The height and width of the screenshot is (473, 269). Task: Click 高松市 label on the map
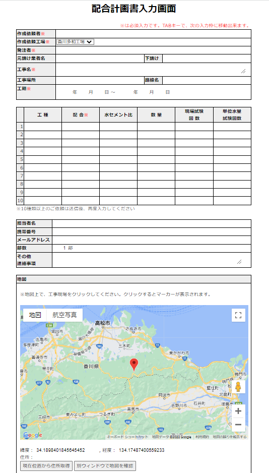103,323
